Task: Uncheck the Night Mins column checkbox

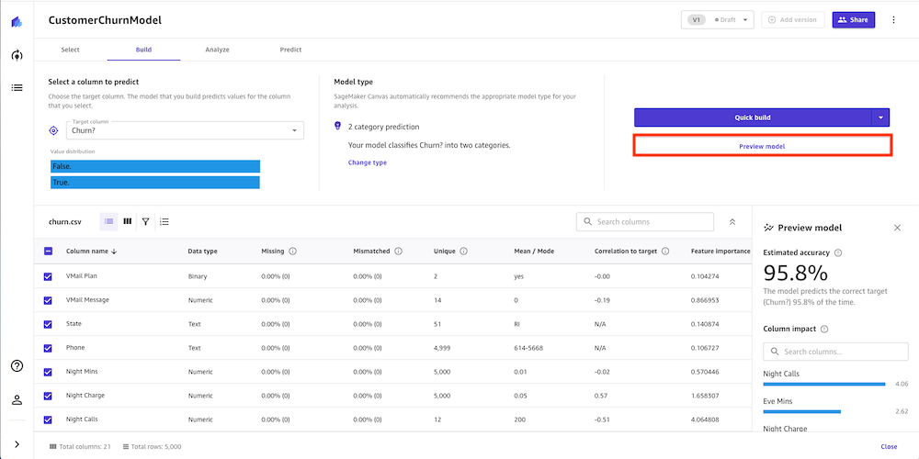Action: click(x=48, y=372)
